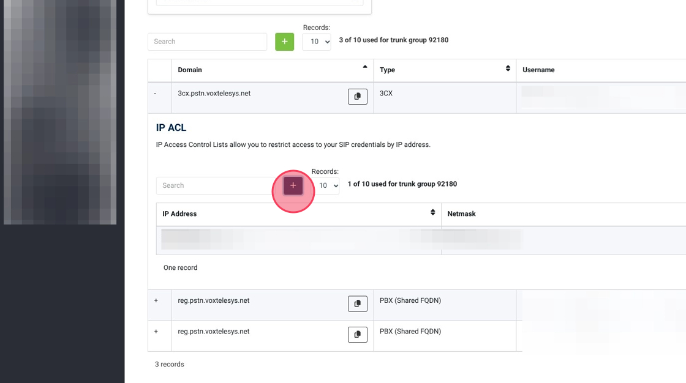This screenshot has height=383, width=686.
Task: Focus the IP ACL Search field
Action: (216, 185)
